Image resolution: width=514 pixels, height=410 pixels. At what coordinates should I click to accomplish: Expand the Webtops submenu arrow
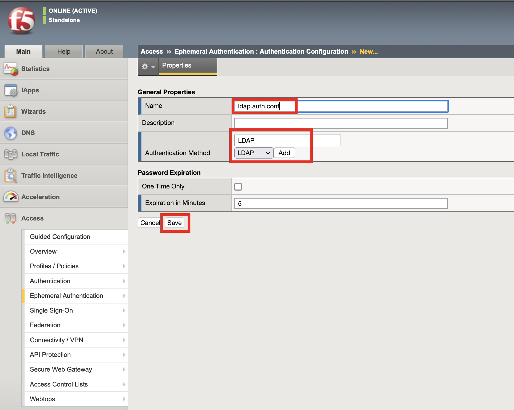(x=124, y=399)
